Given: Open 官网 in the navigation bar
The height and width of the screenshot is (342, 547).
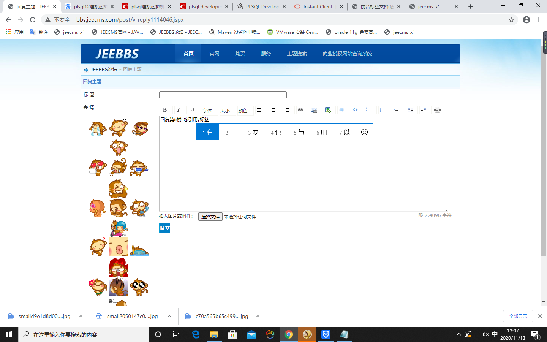Looking at the screenshot, I should [215, 54].
